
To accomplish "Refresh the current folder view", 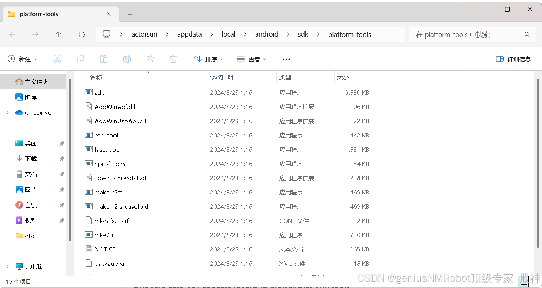I will click(x=81, y=34).
